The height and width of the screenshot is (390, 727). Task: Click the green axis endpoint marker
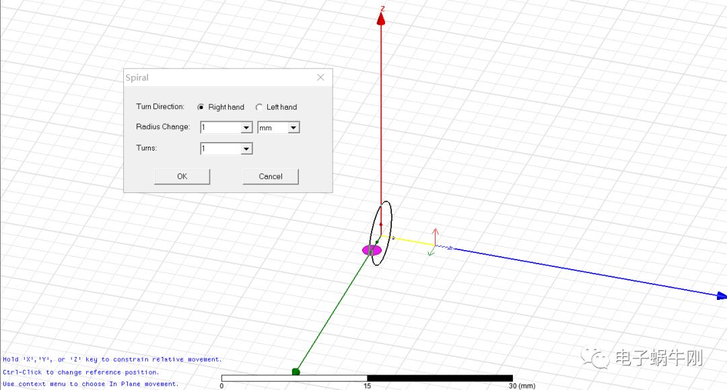pyautogui.click(x=296, y=372)
